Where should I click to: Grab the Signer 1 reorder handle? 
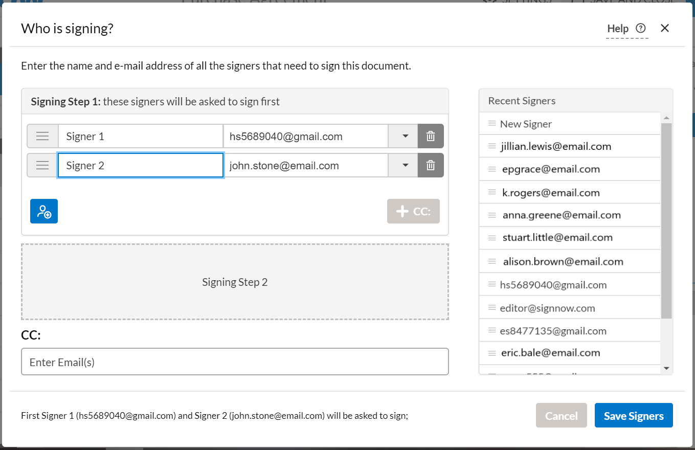click(42, 137)
